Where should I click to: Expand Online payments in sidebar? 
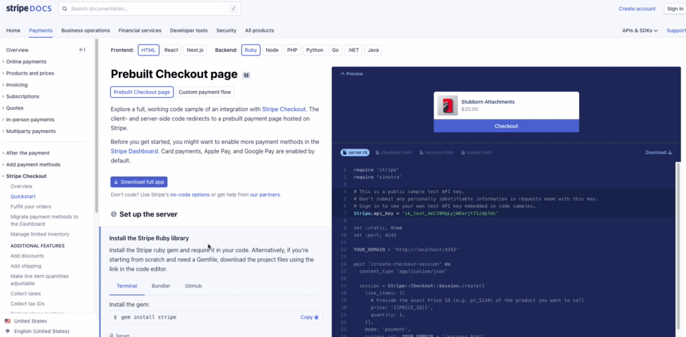click(x=26, y=62)
